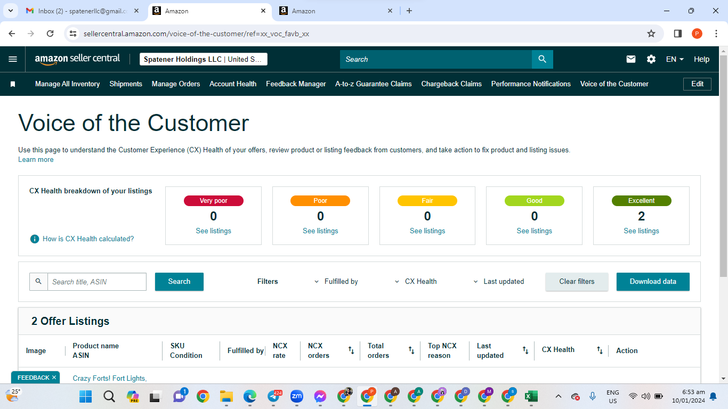See listings under Very poor
728x409 pixels.
point(213,231)
